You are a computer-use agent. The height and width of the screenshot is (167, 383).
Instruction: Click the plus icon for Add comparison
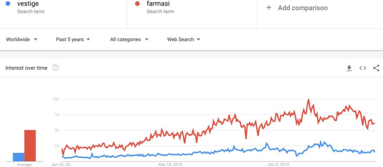[x=269, y=8]
